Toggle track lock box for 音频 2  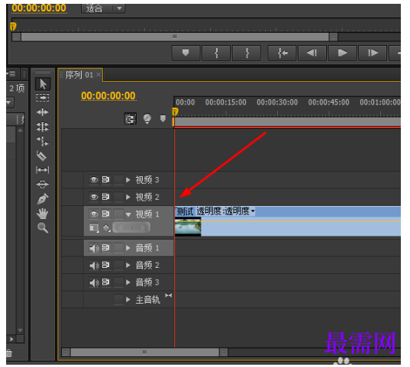tap(118, 266)
